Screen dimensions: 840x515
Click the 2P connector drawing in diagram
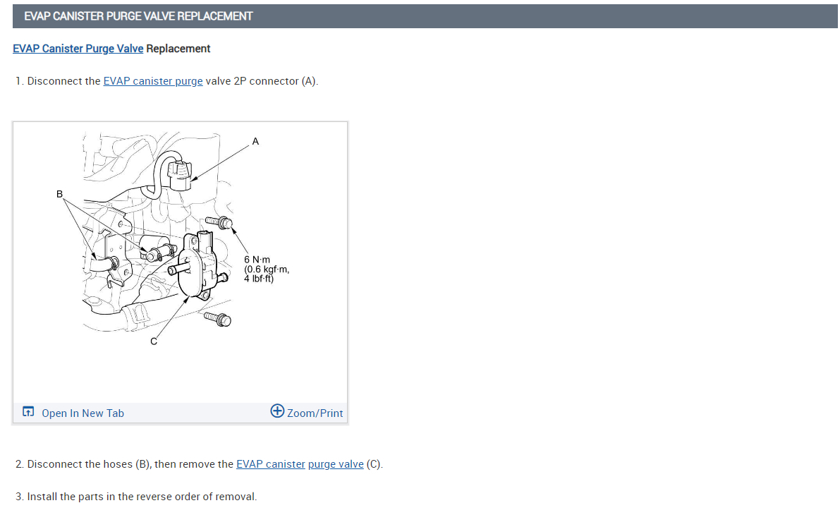pos(179,175)
